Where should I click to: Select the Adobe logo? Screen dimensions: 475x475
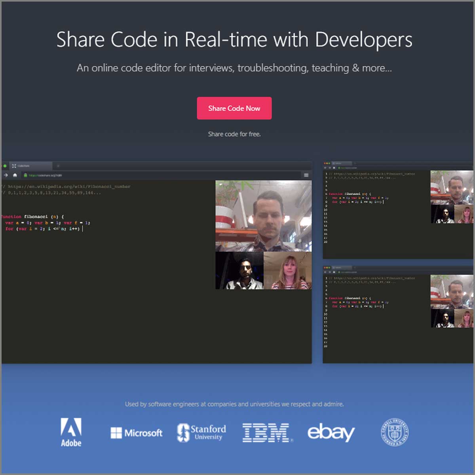coord(71,432)
